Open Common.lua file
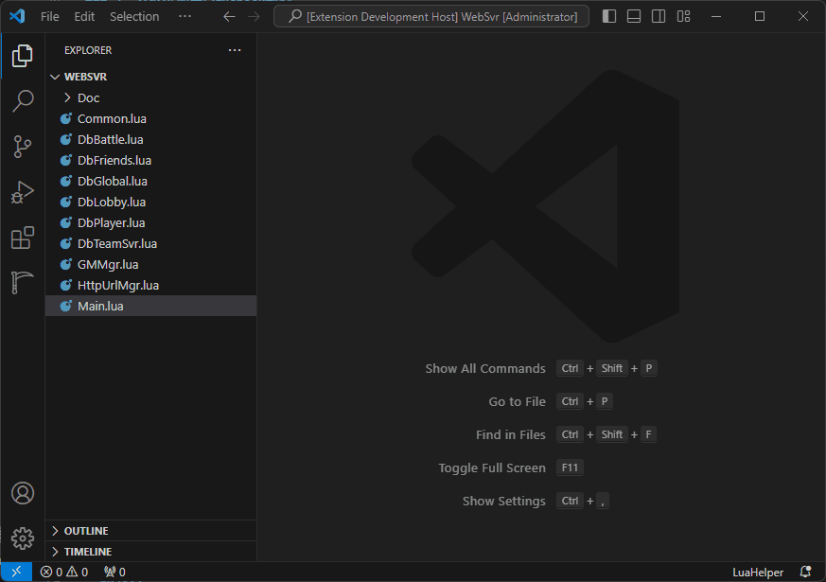Image resolution: width=826 pixels, height=582 pixels. (x=150, y=118)
